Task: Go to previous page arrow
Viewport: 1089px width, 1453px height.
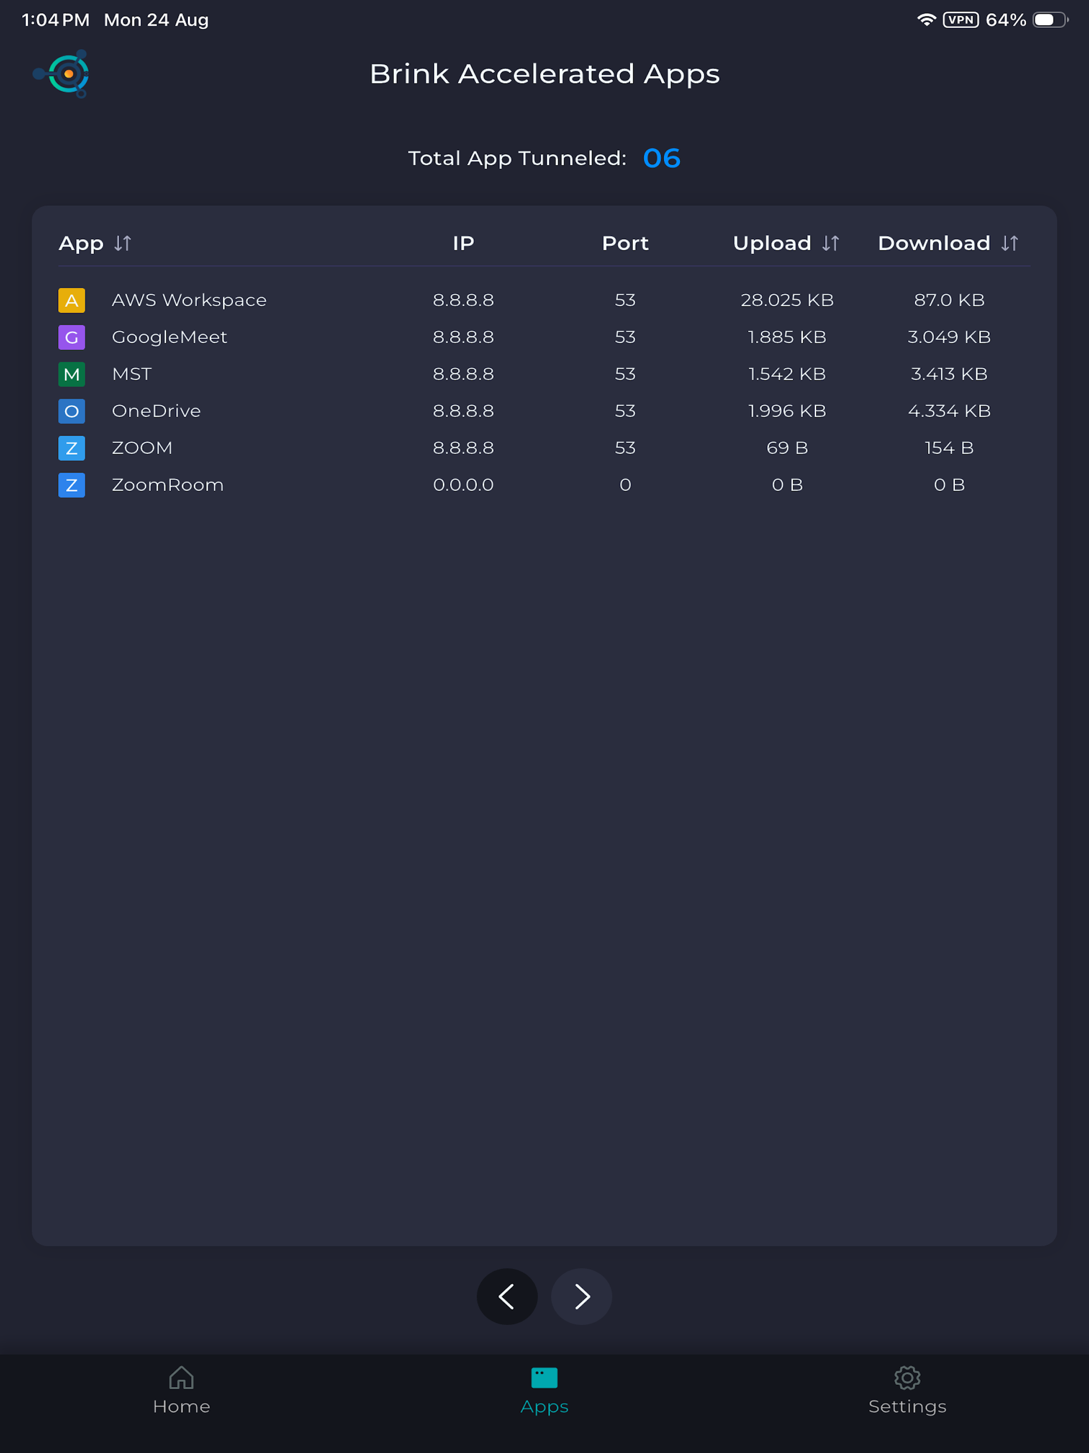Action: [x=507, y=1296]
